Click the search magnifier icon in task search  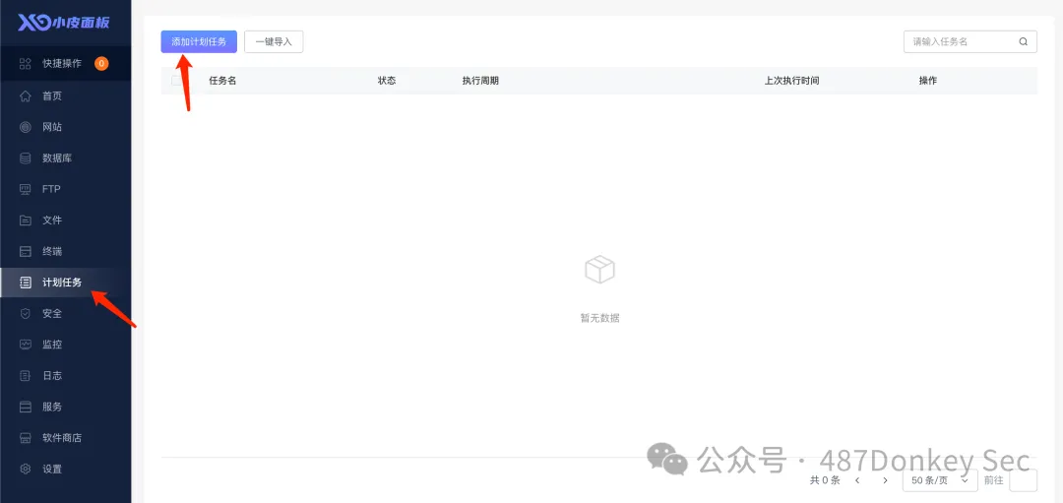point(1024,41)
